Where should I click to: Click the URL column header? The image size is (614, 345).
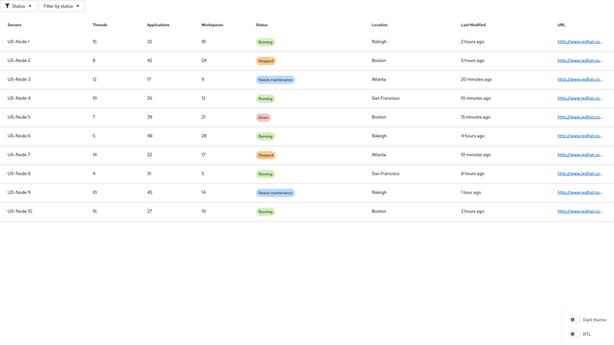click(562, 25)
